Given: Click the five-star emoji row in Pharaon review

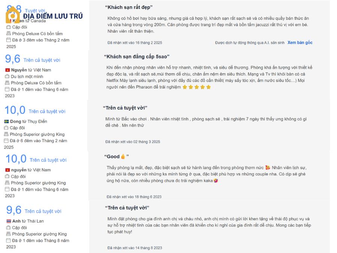Looking at the screenshot, I should coord(197,87).
